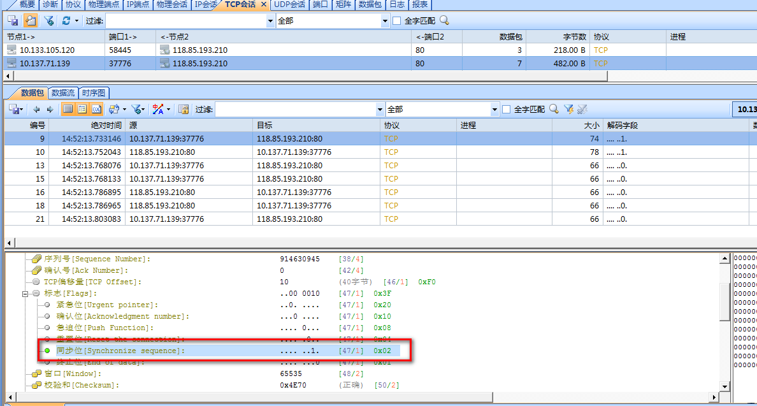Switch to the 数据流 tab
This screenshot has height=406, width=757.
point(63,93)
